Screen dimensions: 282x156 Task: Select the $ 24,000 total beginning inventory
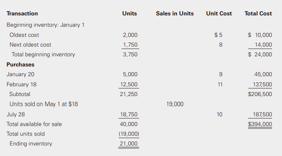tap(260, 54)
